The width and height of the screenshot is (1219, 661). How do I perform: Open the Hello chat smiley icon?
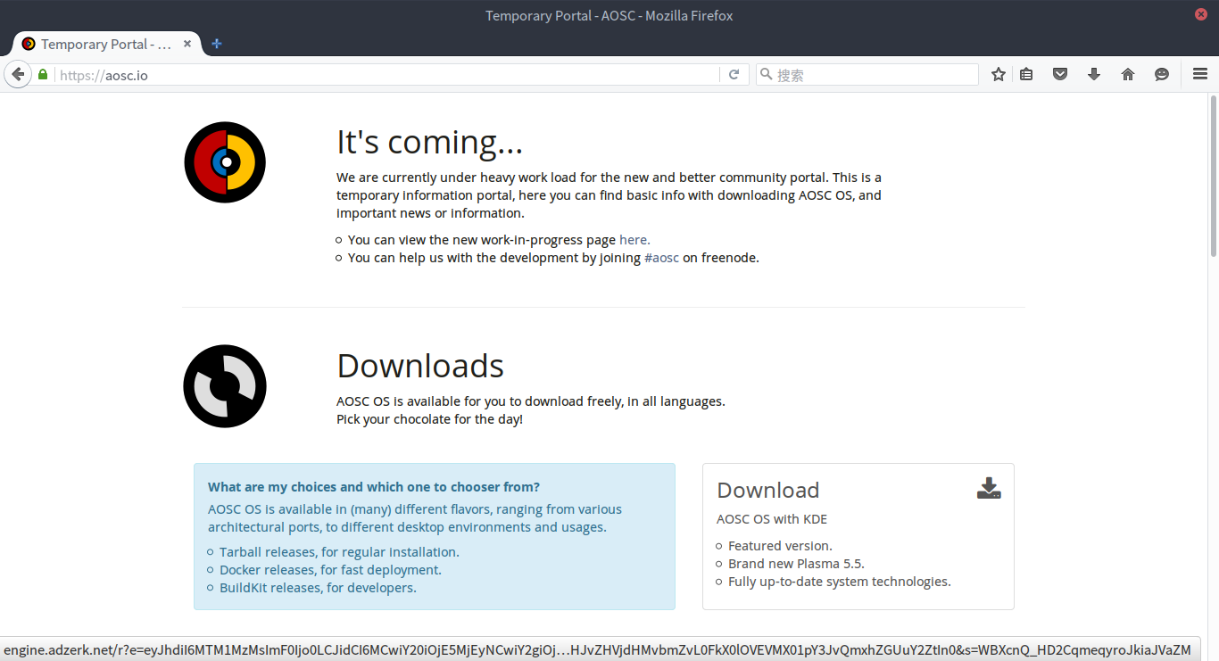(x=1162, y=75)
